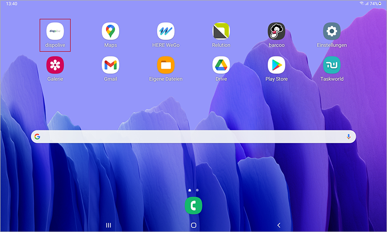Tap the Google G logo

pyautogui.click(x=38, y=137)
